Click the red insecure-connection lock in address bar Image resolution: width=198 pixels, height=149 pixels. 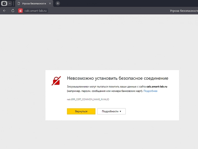pyautogui.click(x=20, y=11)
